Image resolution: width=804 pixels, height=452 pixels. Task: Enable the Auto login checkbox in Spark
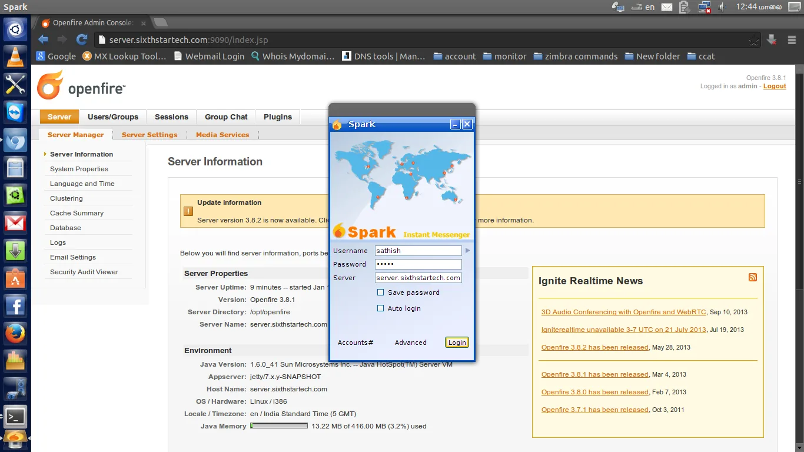[381, 308]
